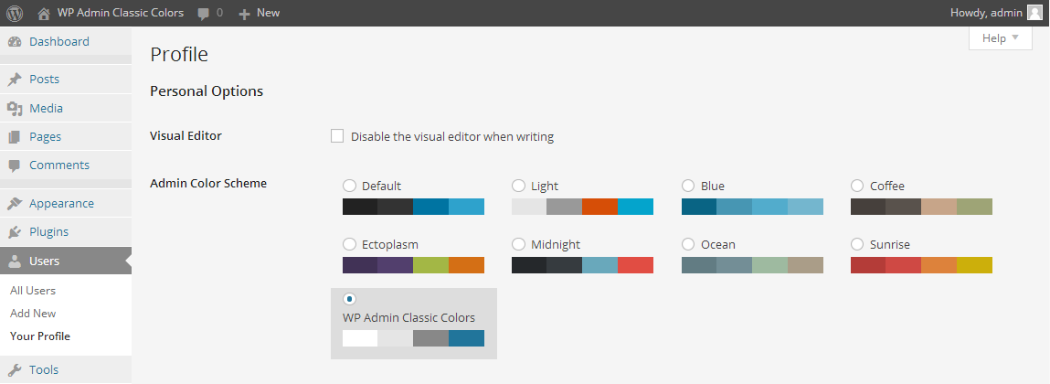
Task: Click the Users person icon
Action: pos(14,261)
